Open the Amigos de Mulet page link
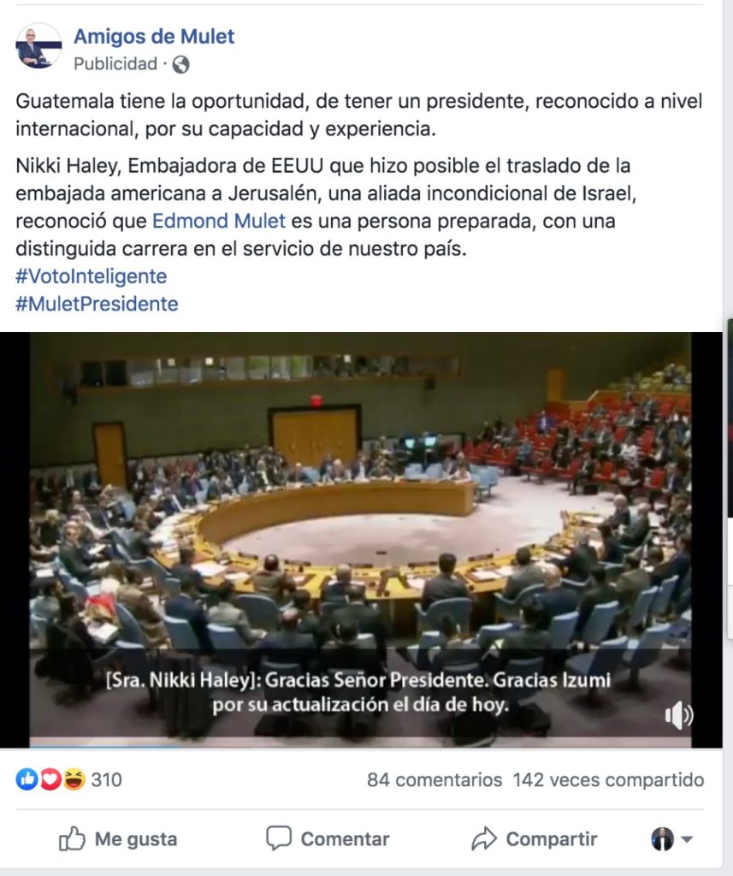 pos(154,36)
